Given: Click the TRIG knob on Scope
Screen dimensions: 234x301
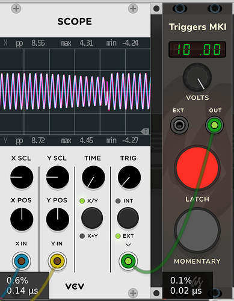Looking at the screenshot, I should 129,177.
